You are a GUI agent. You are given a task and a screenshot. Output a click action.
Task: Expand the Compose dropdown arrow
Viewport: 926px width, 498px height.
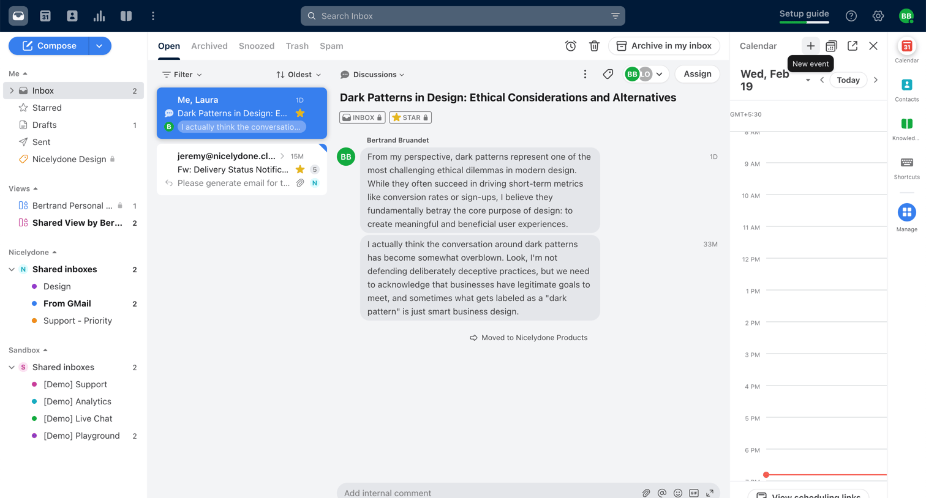pyautogui.click(x=99, y=46)
